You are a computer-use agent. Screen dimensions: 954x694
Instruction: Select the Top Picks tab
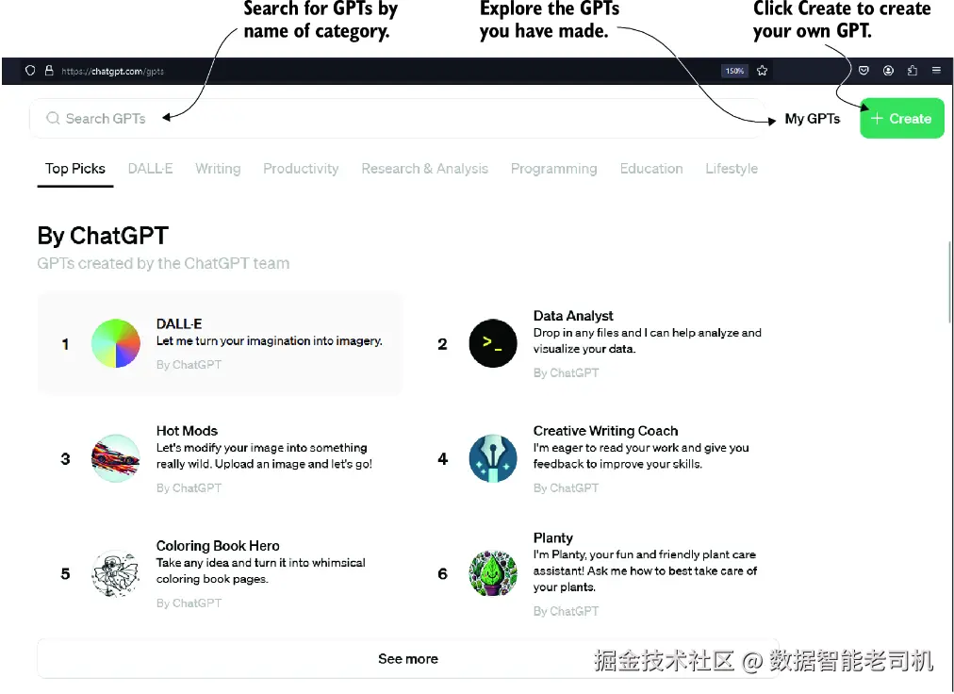[x=74, y=169]
